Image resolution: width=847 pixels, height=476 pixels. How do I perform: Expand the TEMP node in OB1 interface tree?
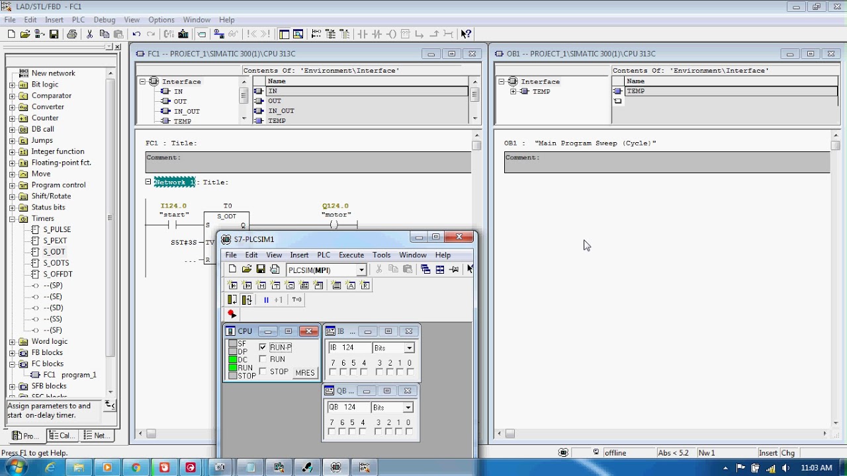click(513, 92)
